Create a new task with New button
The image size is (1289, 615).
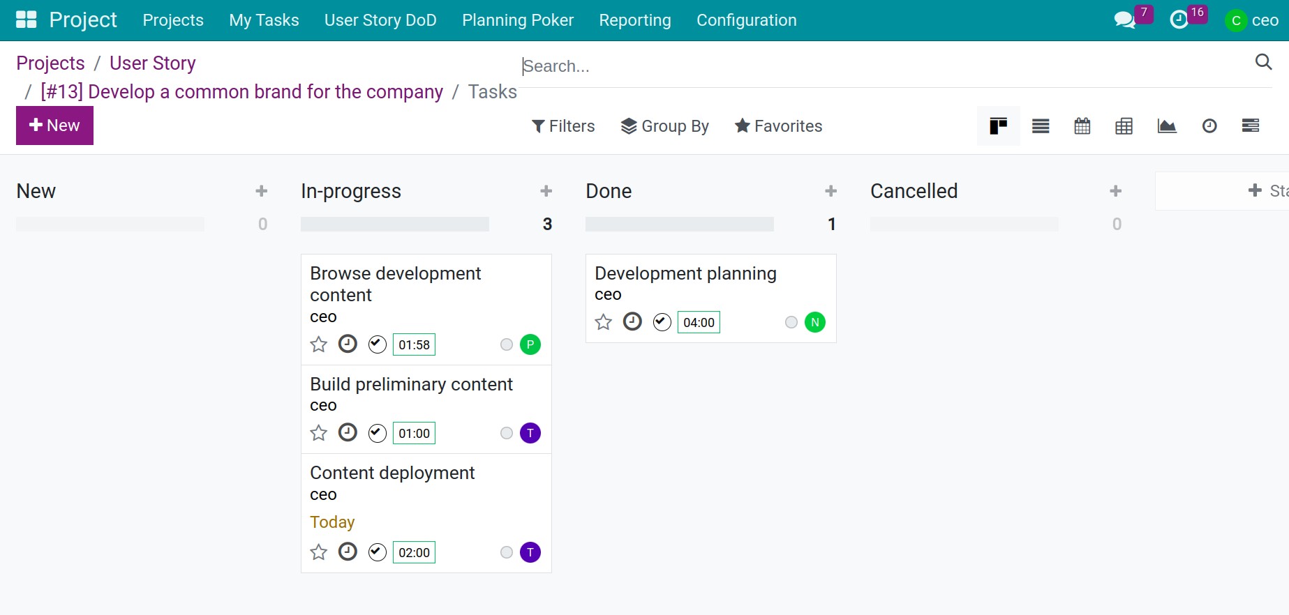pyautogui.click(x=54, y=126)
